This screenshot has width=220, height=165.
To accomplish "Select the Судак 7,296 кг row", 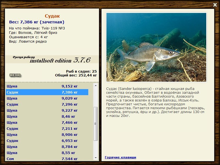I will pyautogui.click(x=47, y=104).
